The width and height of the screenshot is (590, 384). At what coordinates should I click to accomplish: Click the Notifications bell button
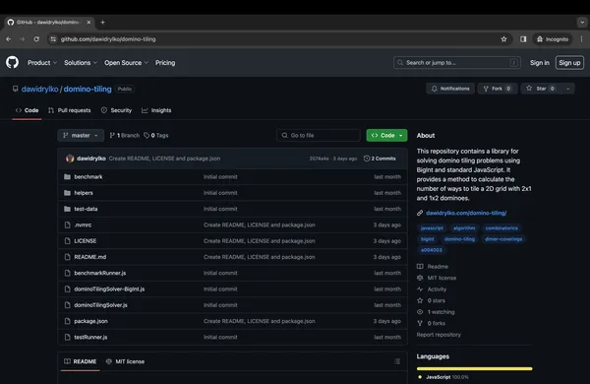pos(450,89)
